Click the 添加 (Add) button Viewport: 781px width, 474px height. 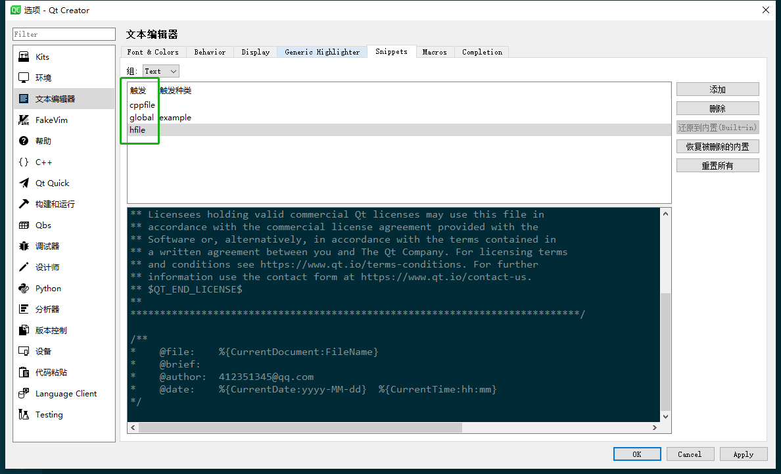point(717,89)
